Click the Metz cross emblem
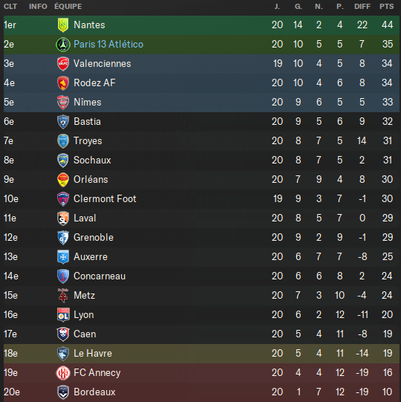The height and width of the screenshot is (402, 401). (x=63, y=295)
